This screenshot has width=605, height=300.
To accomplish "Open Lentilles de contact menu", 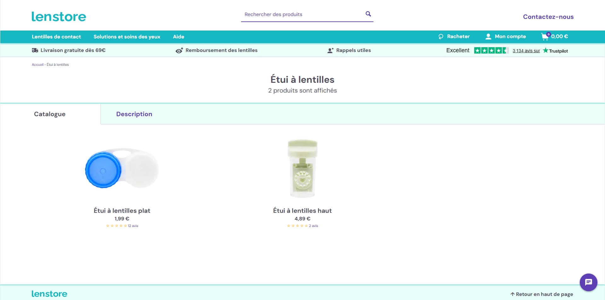I will (56, 37).
